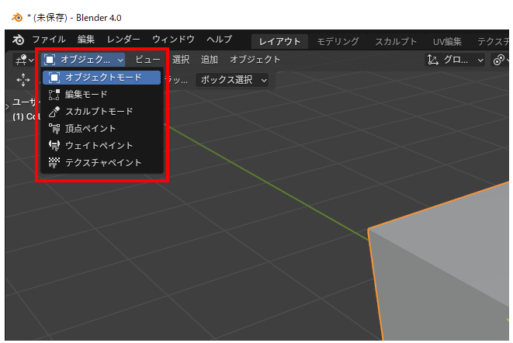Select 頂点ペイント icon in the mode list
The image size is (513, 343).
click(x=54, y=129)
